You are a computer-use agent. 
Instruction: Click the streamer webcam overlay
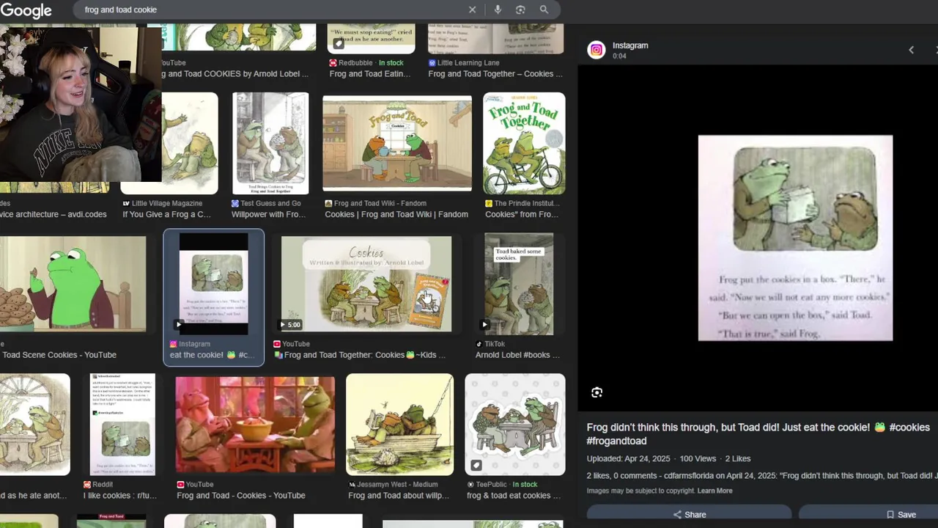[x=81, y=104]
